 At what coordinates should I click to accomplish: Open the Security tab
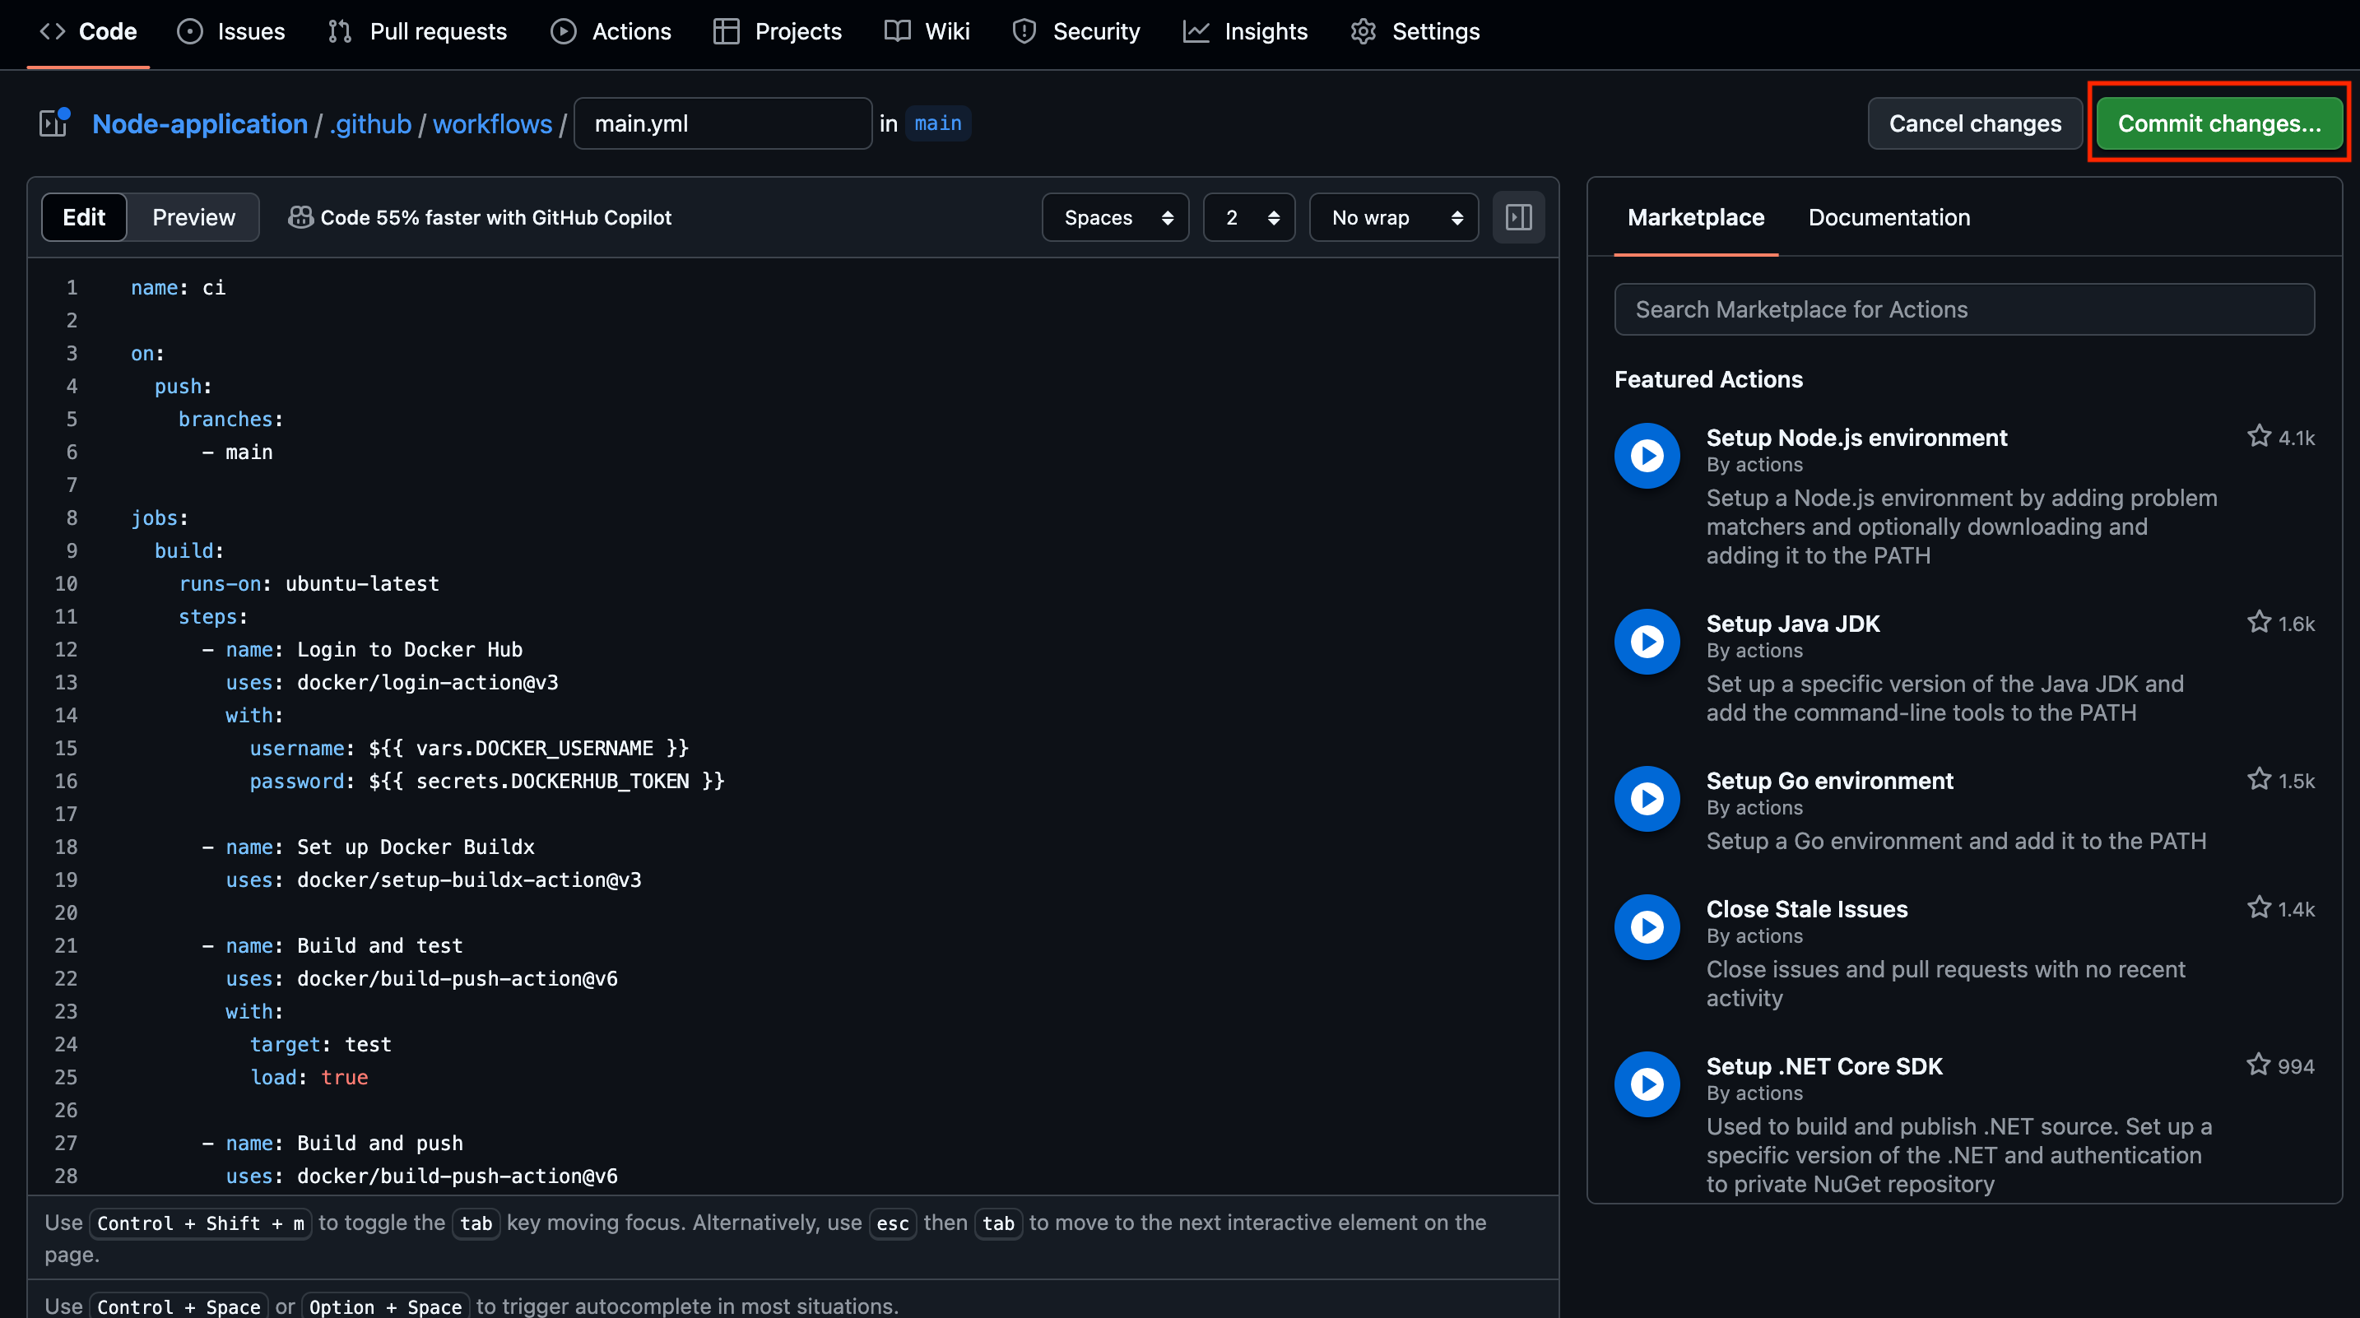pos(1075,31)
